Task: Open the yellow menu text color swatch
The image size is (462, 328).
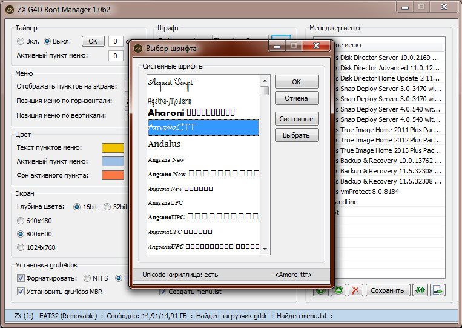Action: 113,148
